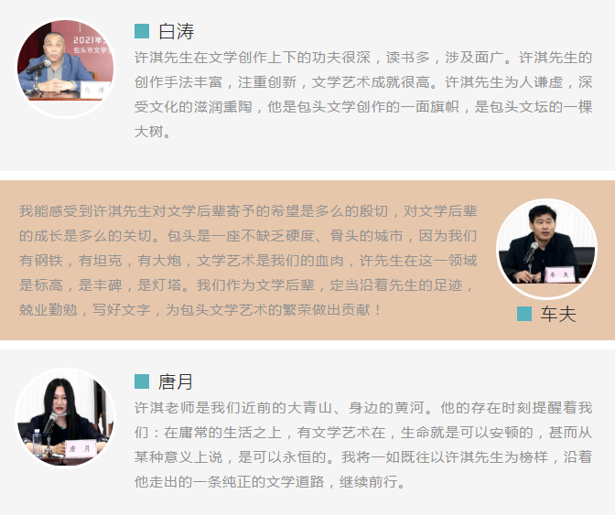
Task: Click the name placard in 唐月's photo
Action: tap(80, 448)
